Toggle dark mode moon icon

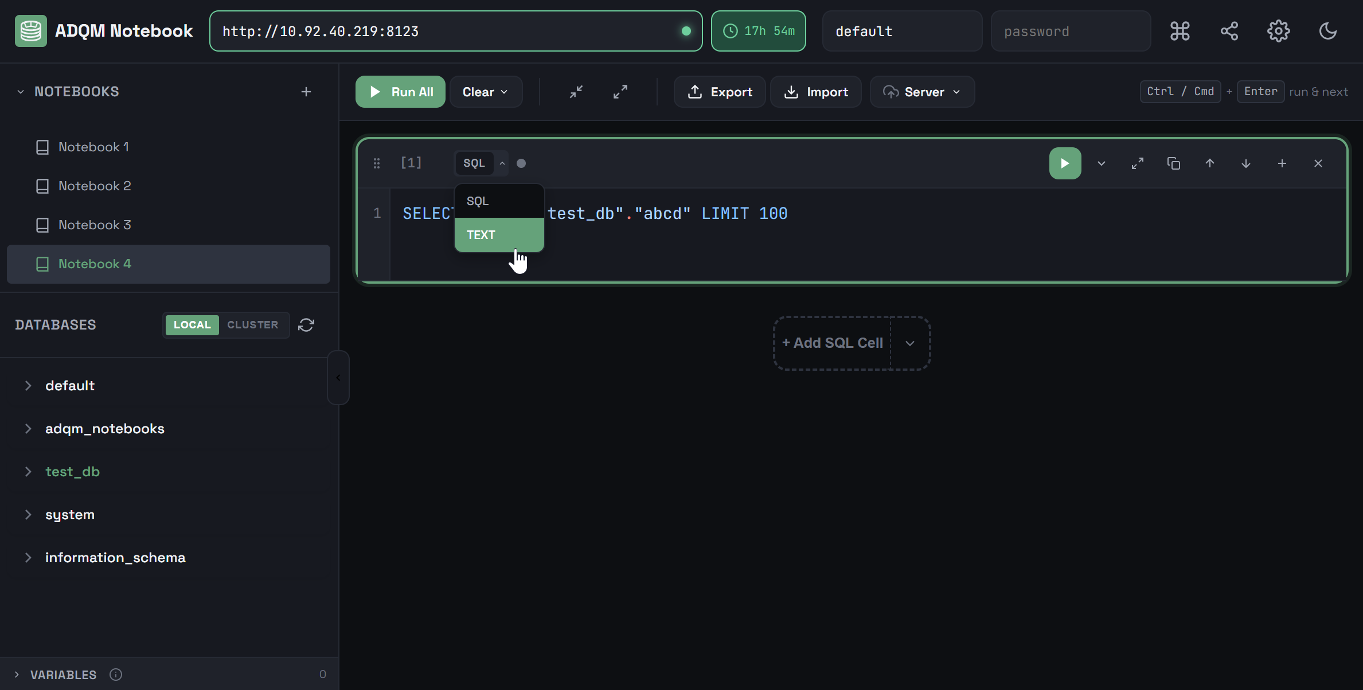(x=1327, y=31)
